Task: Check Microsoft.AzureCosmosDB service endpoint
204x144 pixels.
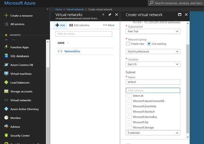Action: click(129, 101)
